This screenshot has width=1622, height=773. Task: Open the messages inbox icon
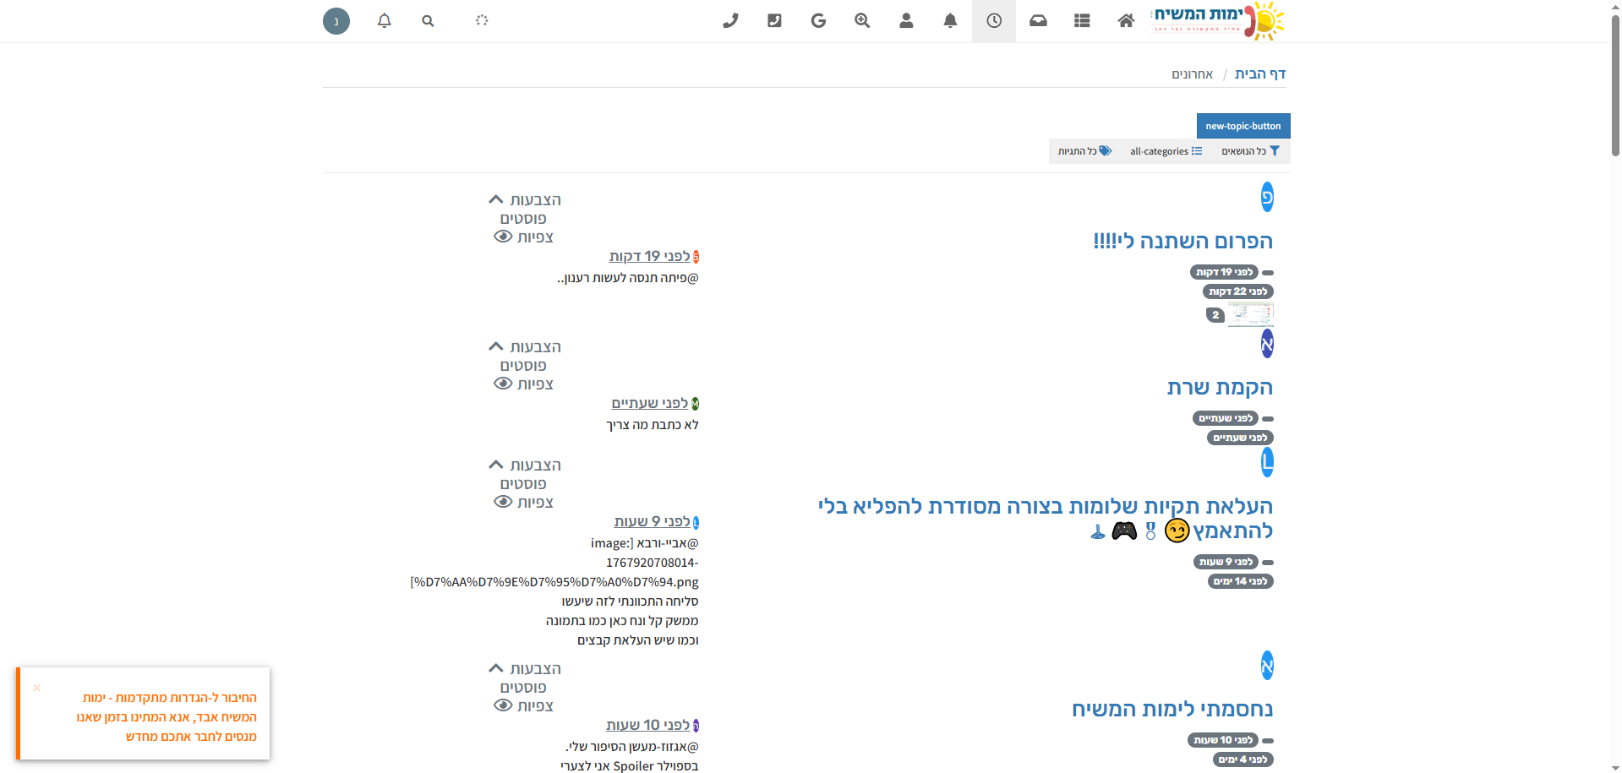point(1038,20)
